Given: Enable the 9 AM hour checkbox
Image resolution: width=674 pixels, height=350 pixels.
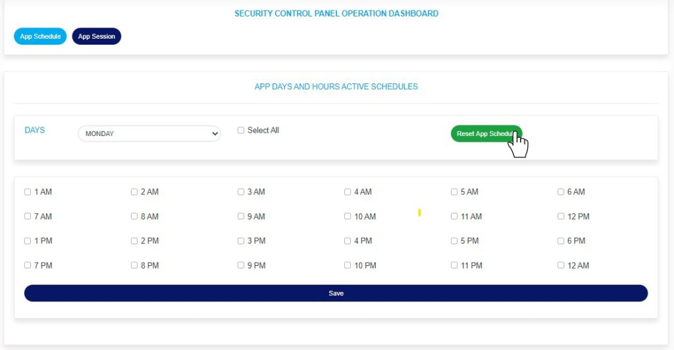Looking at the screenshot, I should (241, 217).
